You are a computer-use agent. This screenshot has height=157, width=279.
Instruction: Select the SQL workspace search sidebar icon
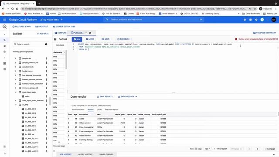click(5, 40)
